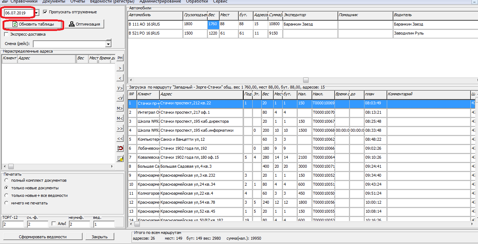The width and height of the screenshot is (478, 244).
Task: Click the vehicles table horizontal scrollbar thumb
Action: 306,80
